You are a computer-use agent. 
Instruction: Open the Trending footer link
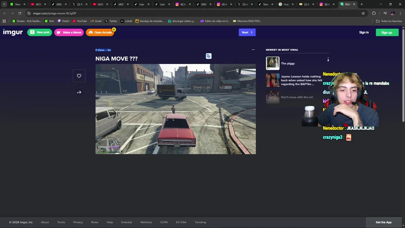point(200,222)
